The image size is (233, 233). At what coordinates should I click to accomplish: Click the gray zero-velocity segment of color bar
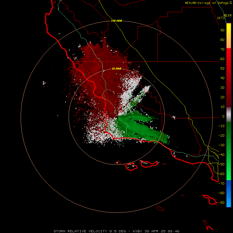pos(229,115)
